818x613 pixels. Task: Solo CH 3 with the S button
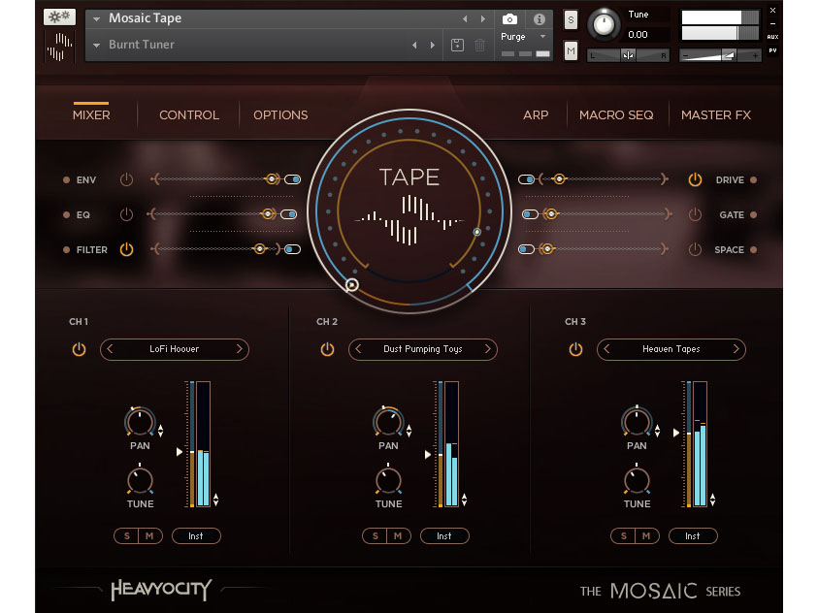pyautogui.click(x=623, y=535)
